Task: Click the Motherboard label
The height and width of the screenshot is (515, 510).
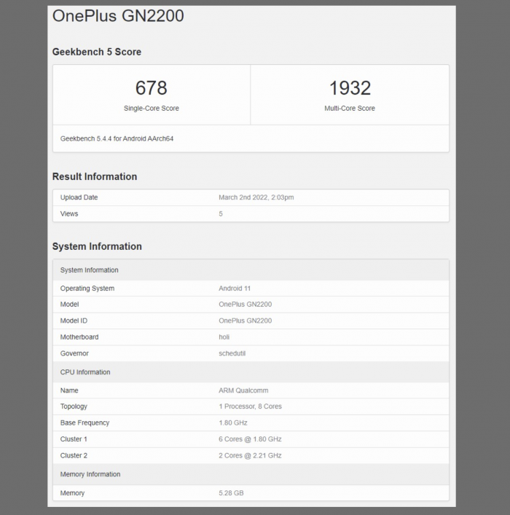Action: click(79, 337)
